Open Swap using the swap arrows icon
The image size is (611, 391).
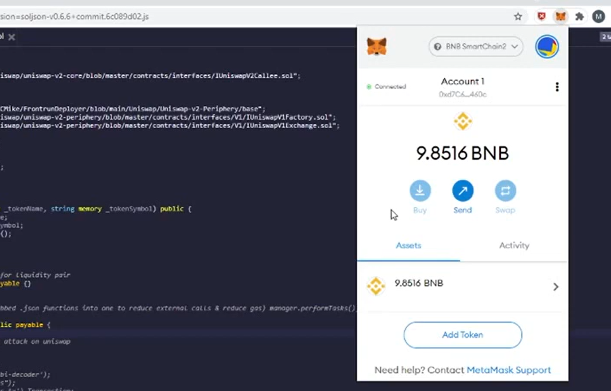505,190
